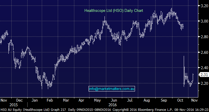Click the Oct month label
Viewport: 209px width, 112px height.
[x=180, y=100]
